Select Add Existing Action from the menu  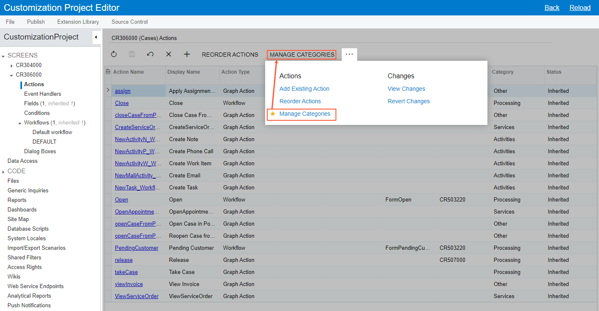[x=304, y=89]
